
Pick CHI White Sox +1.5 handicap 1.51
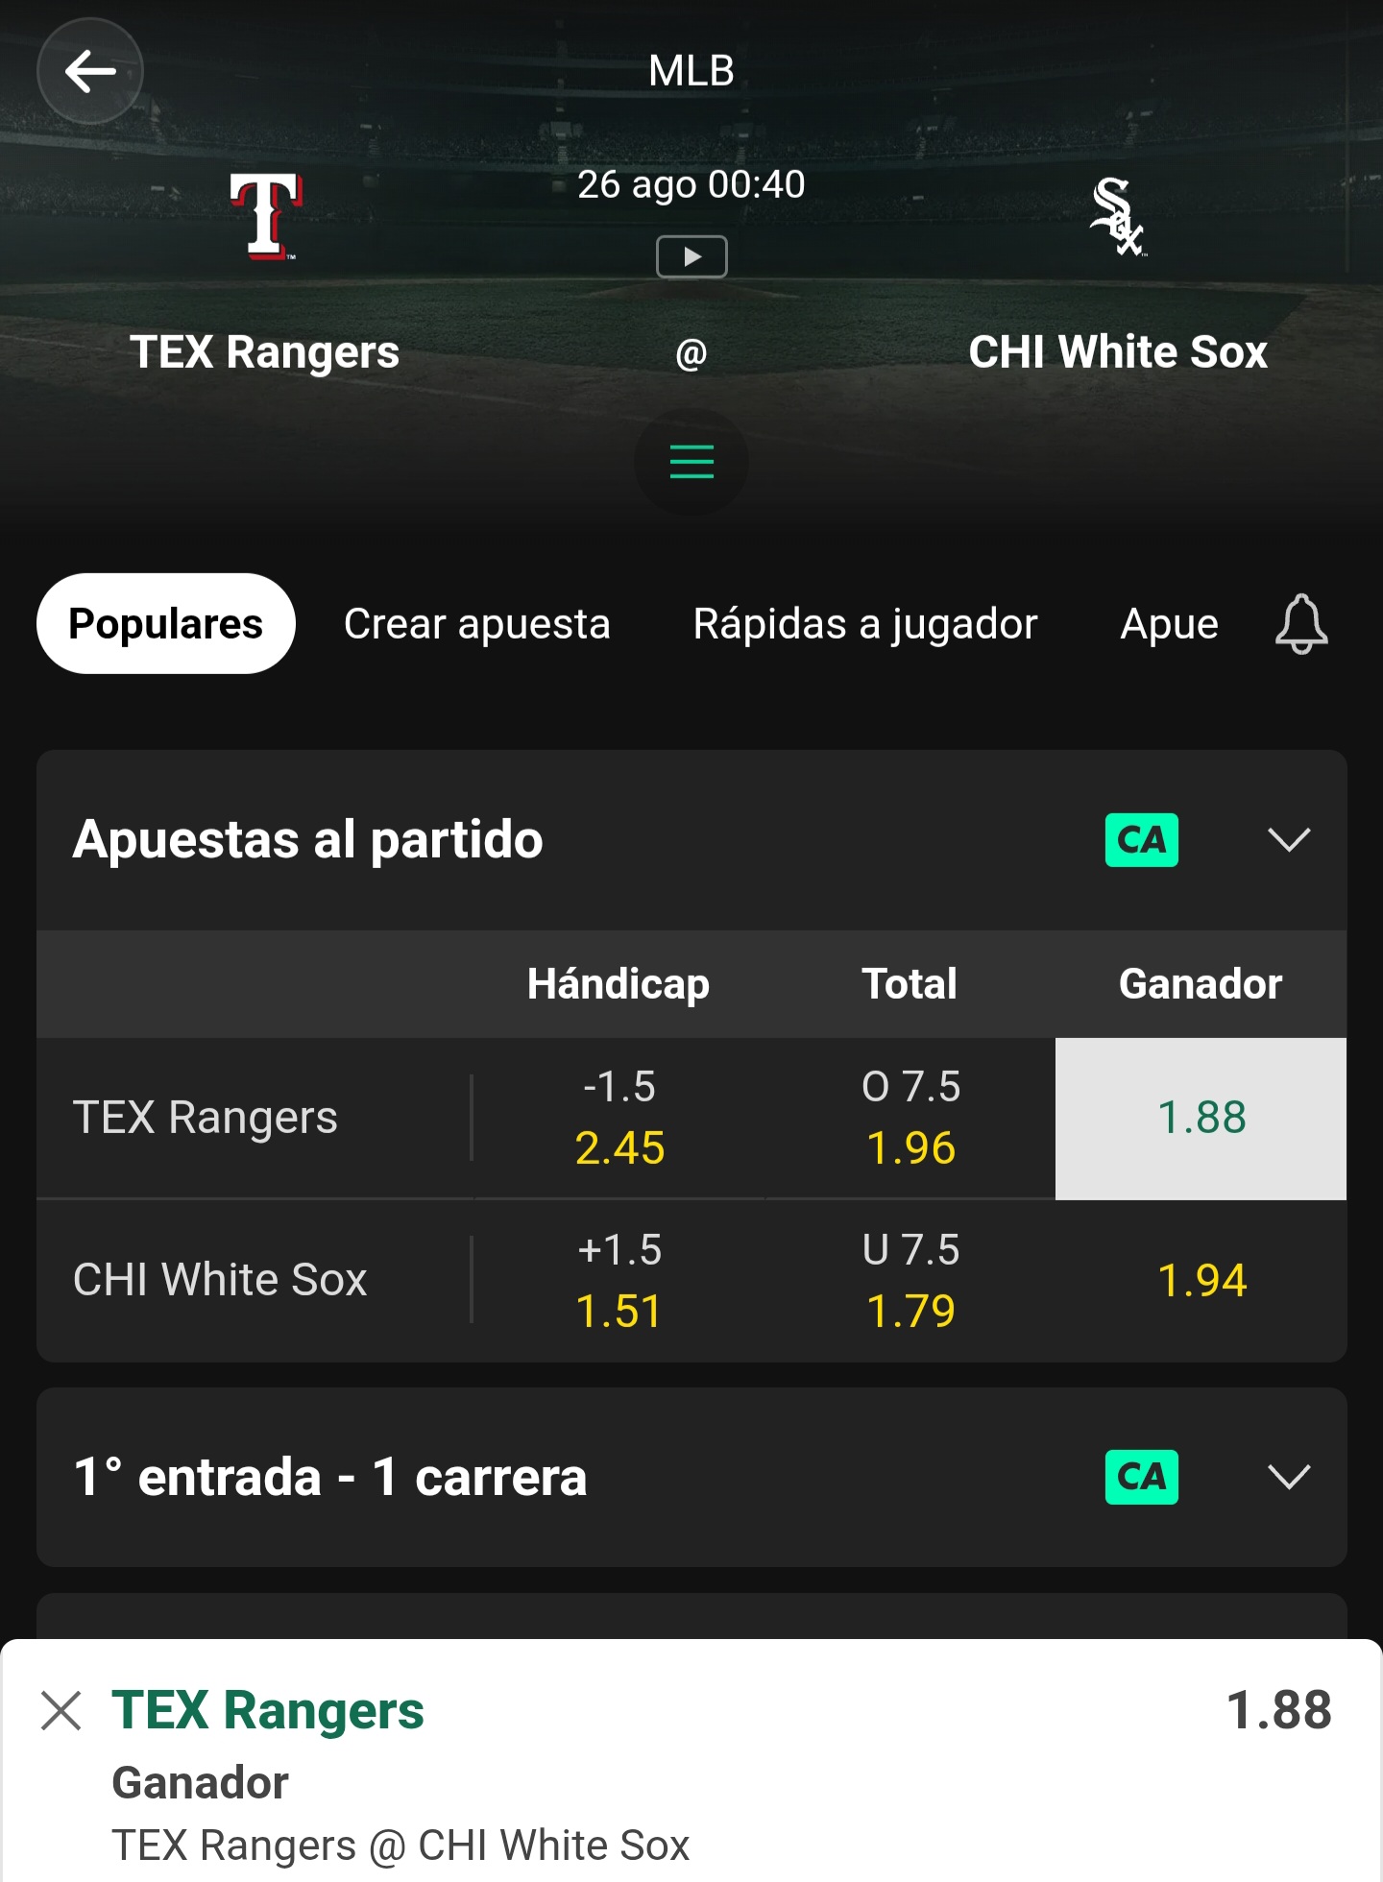click(619, 1281)
